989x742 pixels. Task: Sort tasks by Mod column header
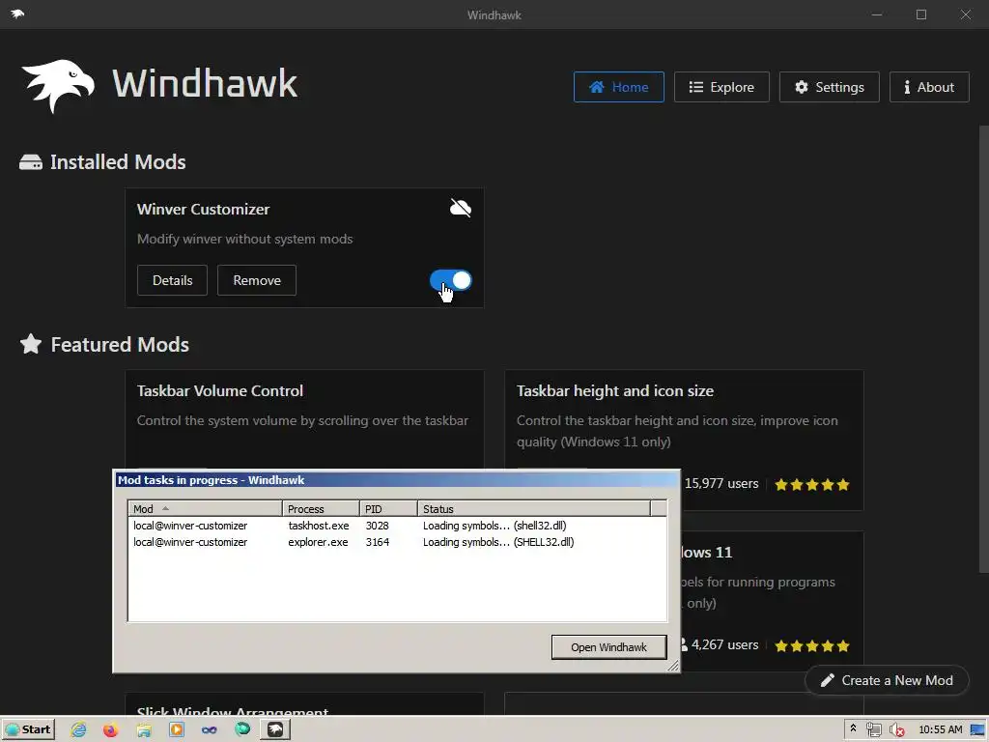click(x=205, y=508)
